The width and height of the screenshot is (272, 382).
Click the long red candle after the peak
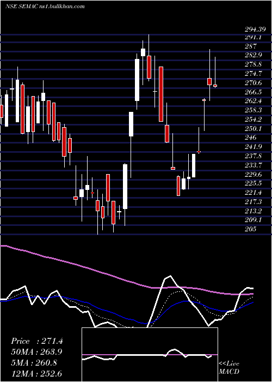click(161, 94)
